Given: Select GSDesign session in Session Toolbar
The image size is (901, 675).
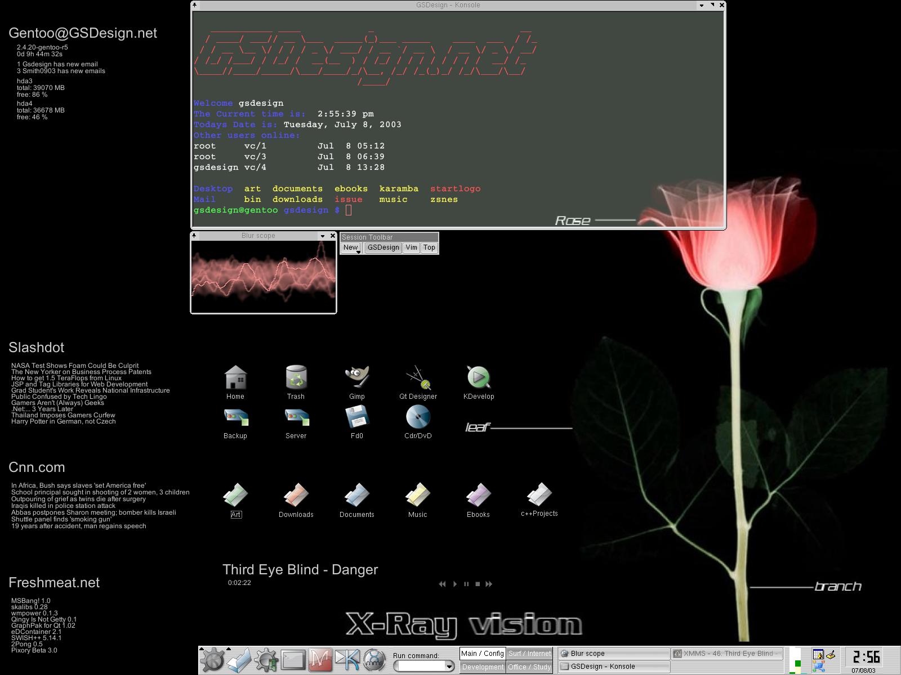Looking at the screenshot, I should point(383,247).
